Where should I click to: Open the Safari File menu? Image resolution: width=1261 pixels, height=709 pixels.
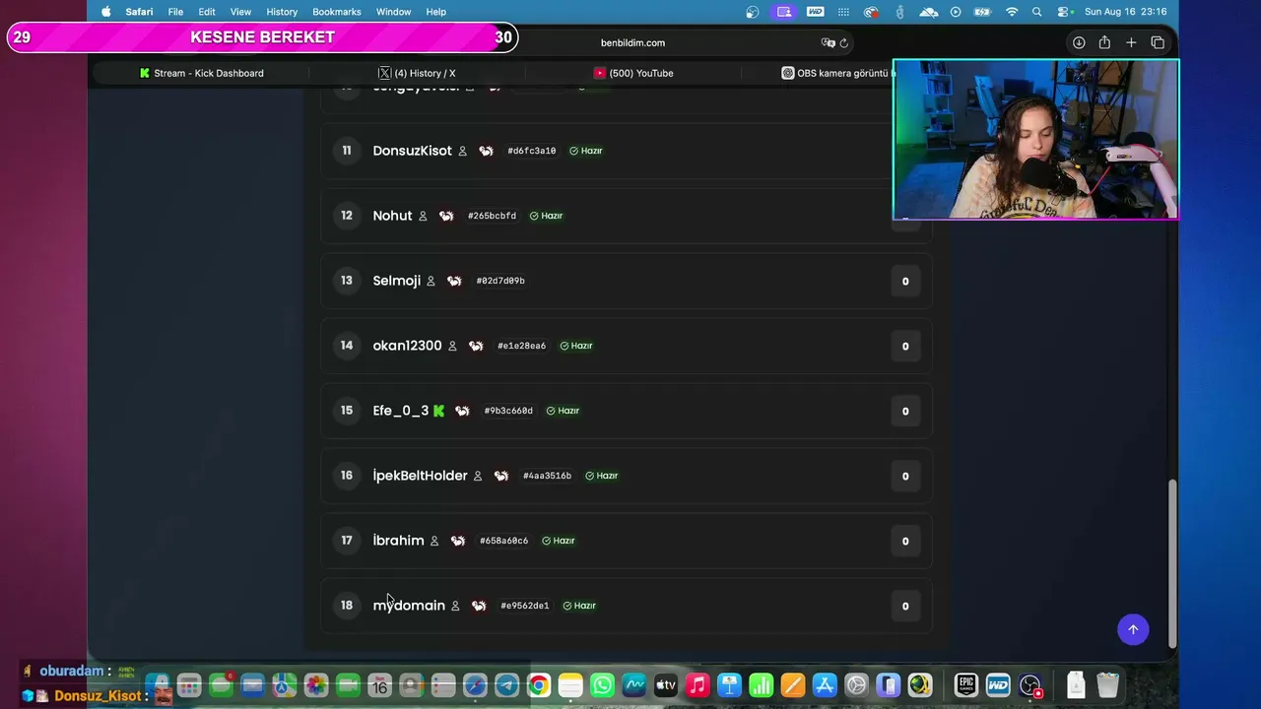tap(175, 12)
